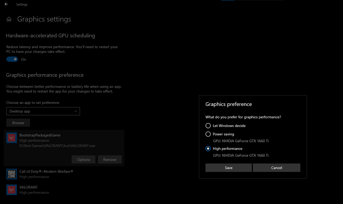Click Graphics performance preference heading
343x204 pixels.
[45, 75]
